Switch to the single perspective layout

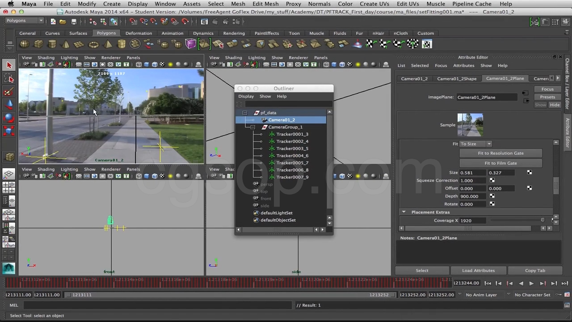pyautogui.click(x=9, y=174)
